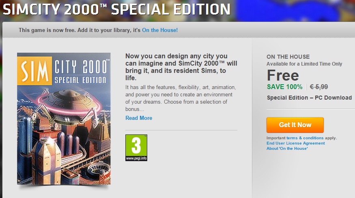Screen dimensions: 355x198
Task: Click the Available for a Limited Time Only text
Action: click(304, 64)
